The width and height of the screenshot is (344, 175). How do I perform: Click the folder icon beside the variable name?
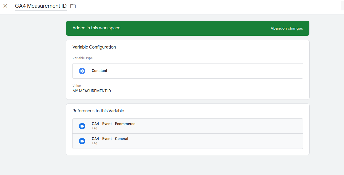[x=73, y=6]
